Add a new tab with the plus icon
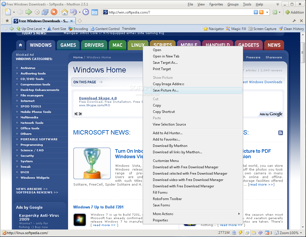The height and width of the screenshot is (237, 306). tap(80, 21)
